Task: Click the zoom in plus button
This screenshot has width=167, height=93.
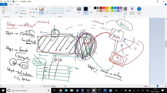Action: tap(165, 86)
